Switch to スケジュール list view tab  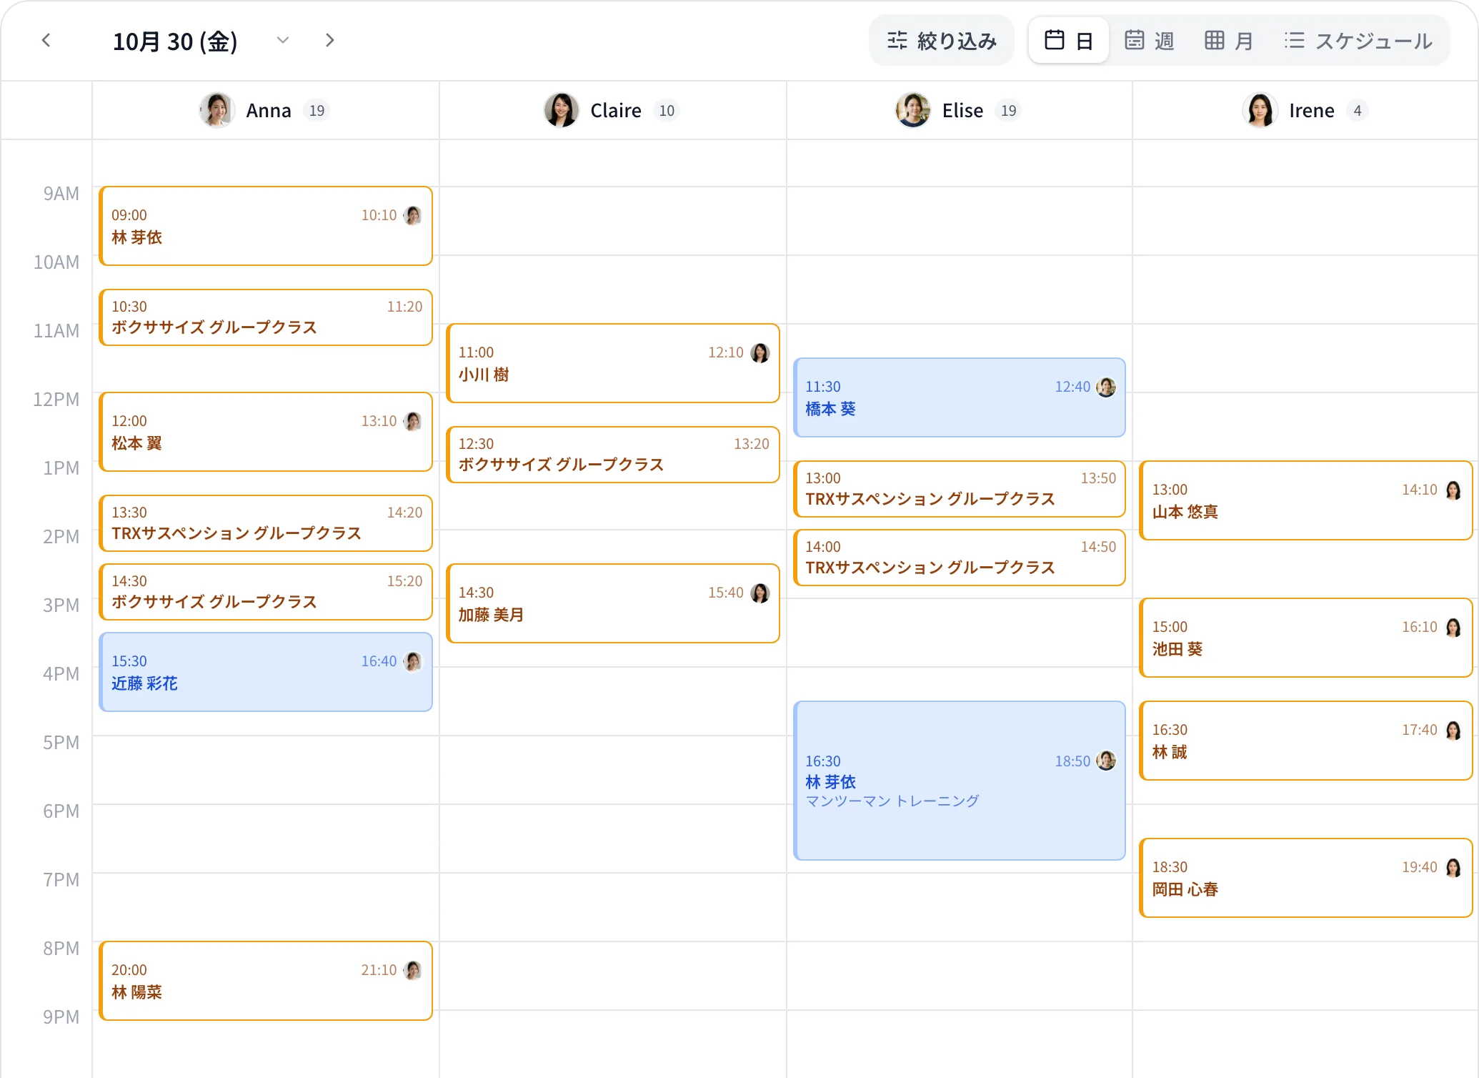1358,41
